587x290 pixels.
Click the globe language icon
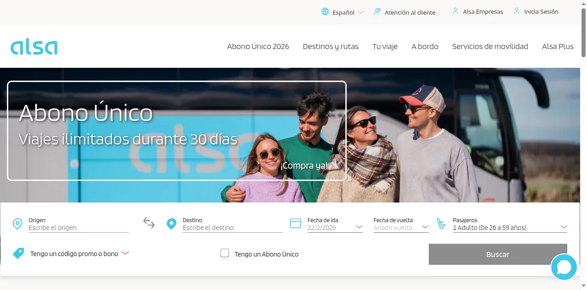(325, 12)
